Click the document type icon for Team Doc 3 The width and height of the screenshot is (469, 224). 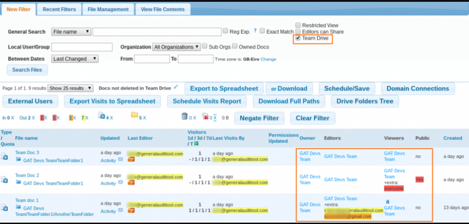pyautogui.click(x=4, y=157)
